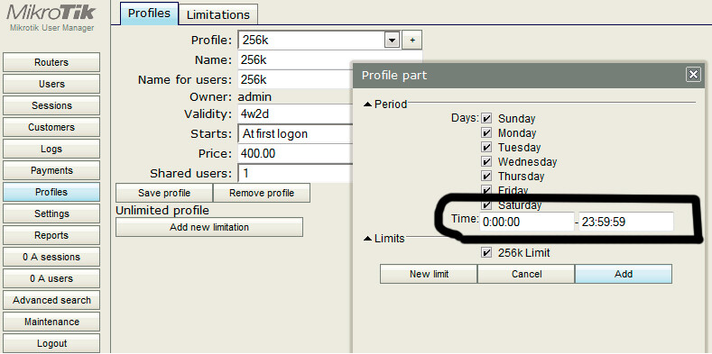Click the Price field showing 400.00

pos(296,153)
